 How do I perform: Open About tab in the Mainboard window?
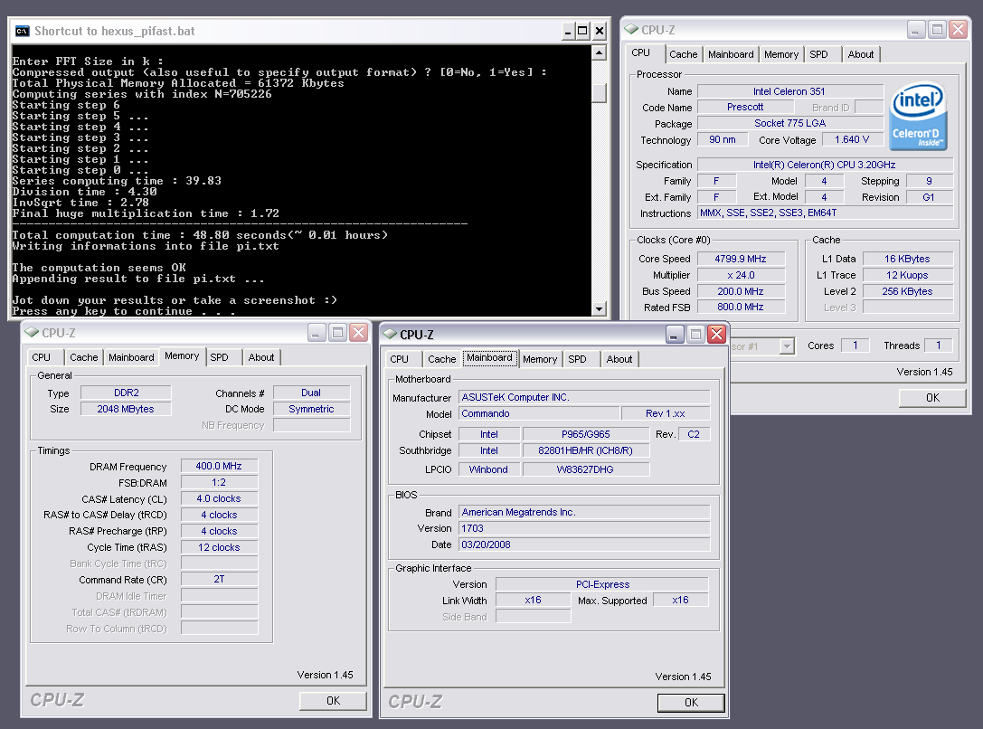tap(619, 359)
